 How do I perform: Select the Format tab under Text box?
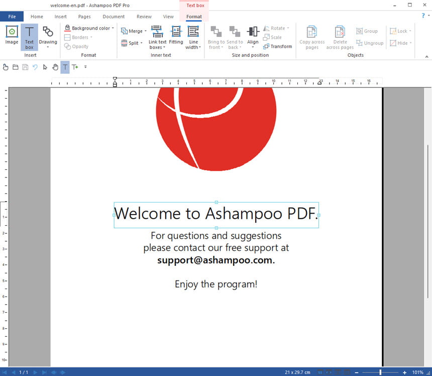194,17
